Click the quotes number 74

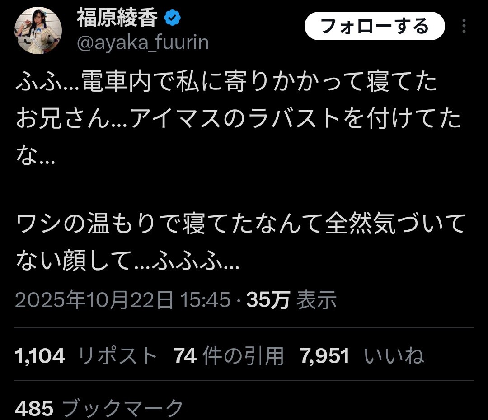coord(185,356)
